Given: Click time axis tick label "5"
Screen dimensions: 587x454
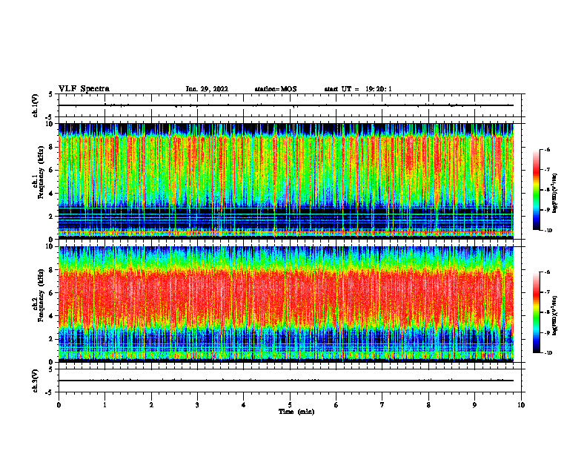Looking at the screenshot, I should point(290,405).
